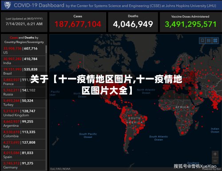Click the SOUTH AMERICA map label
The image size is (222, 171).
(135, 120)
